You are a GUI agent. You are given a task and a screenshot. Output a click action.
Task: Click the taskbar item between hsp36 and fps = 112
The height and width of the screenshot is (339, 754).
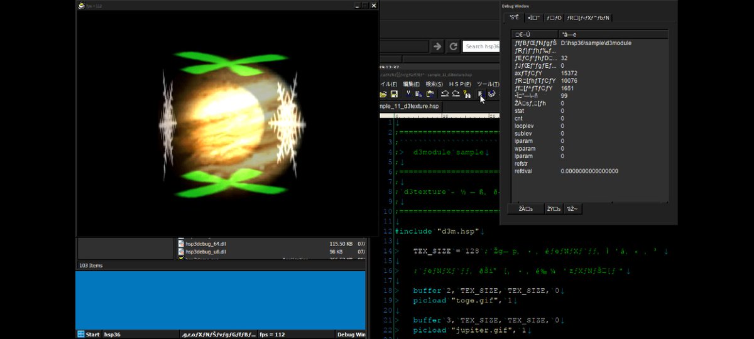(x=218, y=335)
